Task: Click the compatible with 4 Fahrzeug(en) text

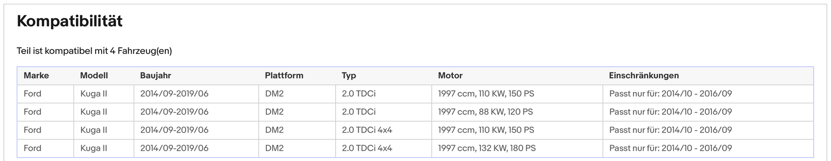Action: pyautogui.click(x=94, y=51)
